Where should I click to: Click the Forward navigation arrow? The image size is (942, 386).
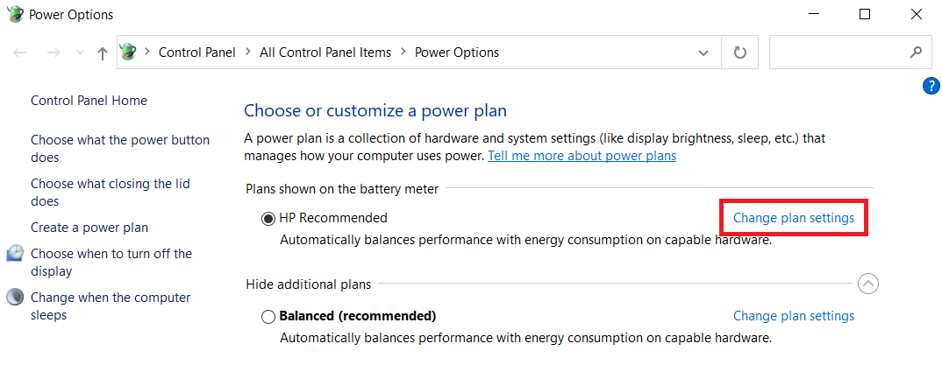point(54,53)
